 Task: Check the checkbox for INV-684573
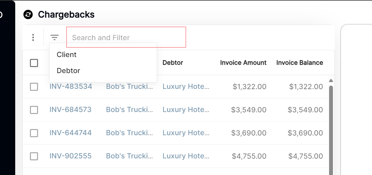pyautogui.click(x=34, y=110)
